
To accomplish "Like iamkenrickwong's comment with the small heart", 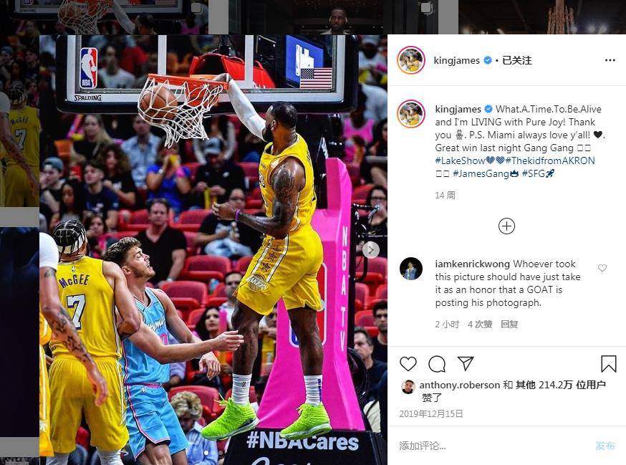I will click(602, 268).
